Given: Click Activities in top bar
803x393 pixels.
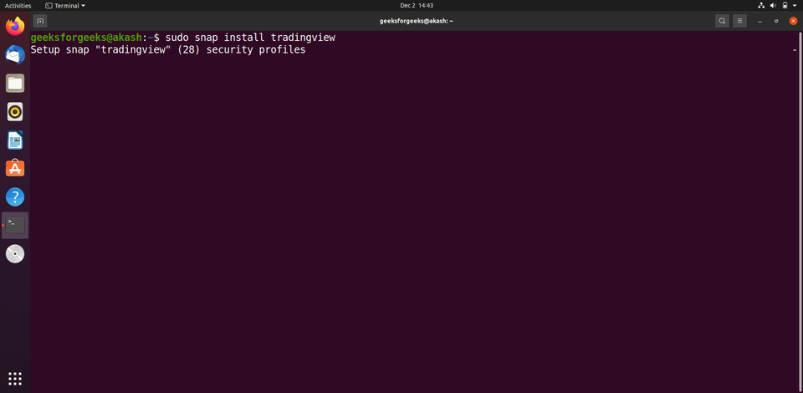Looking at the screenshot, I should tap(18, 6).
